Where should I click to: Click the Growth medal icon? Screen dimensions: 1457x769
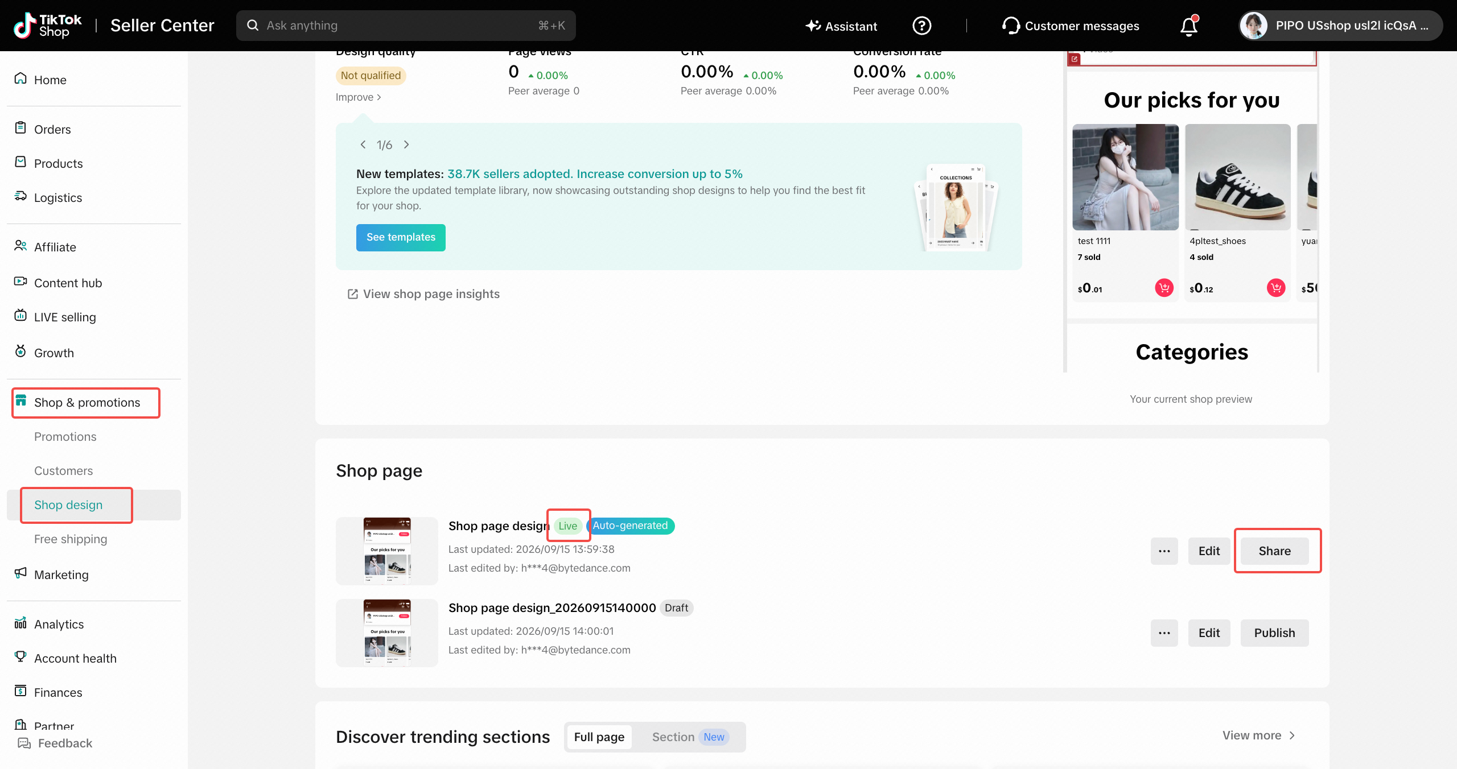click(20, 352)
